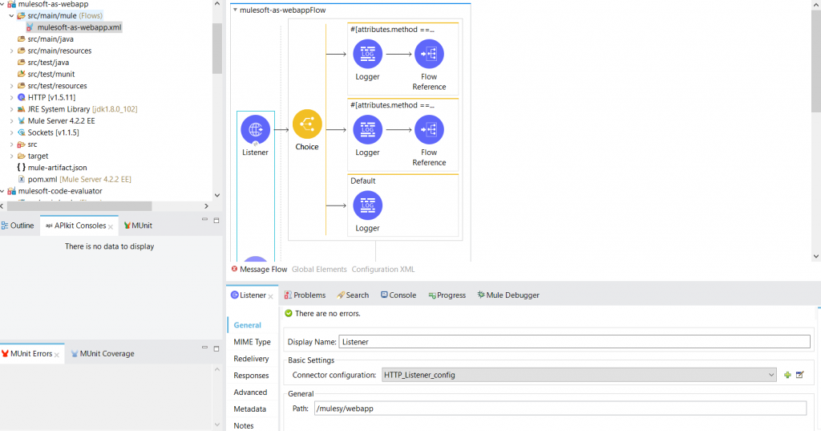Open the MIME Type settings section
This screenshot has height=431, width=821.
coord(252,342)
